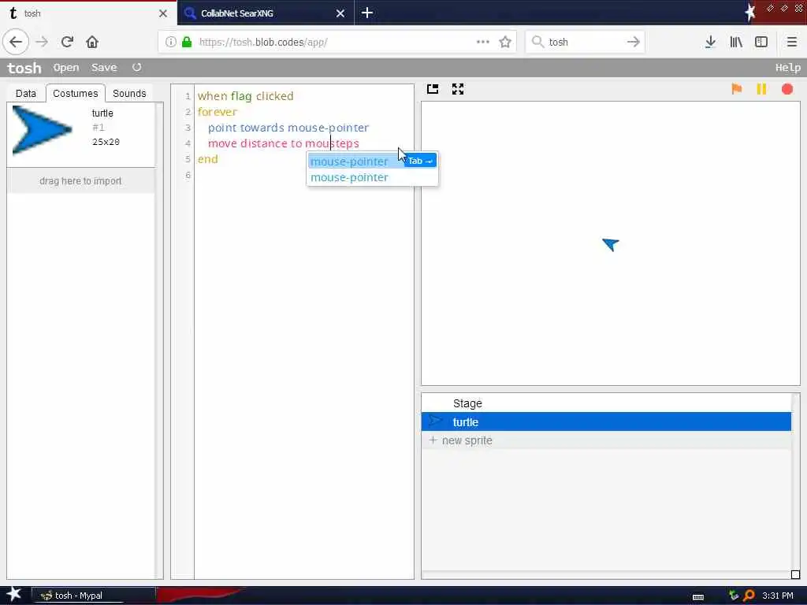The image size is (807, 605).
Task: Open page actions three-dot menu
Action: click(x=483, y=42)
